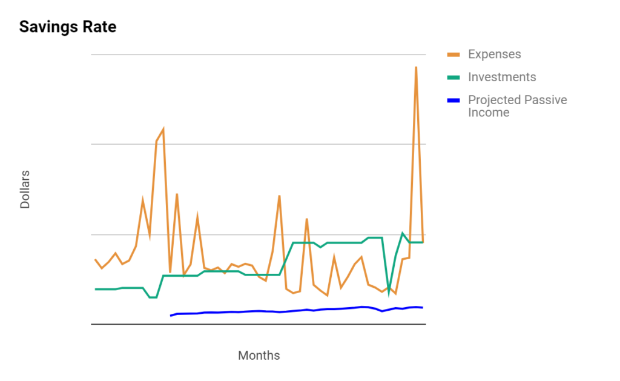Click the blue Projected Passive Income swatch
The width and height of the screenshot is (620, 381).
coord(453,101)
